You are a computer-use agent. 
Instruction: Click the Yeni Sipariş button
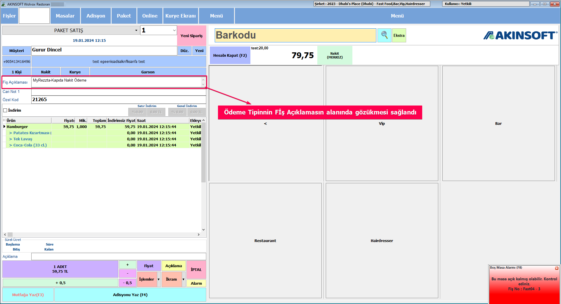coord(192,36)
